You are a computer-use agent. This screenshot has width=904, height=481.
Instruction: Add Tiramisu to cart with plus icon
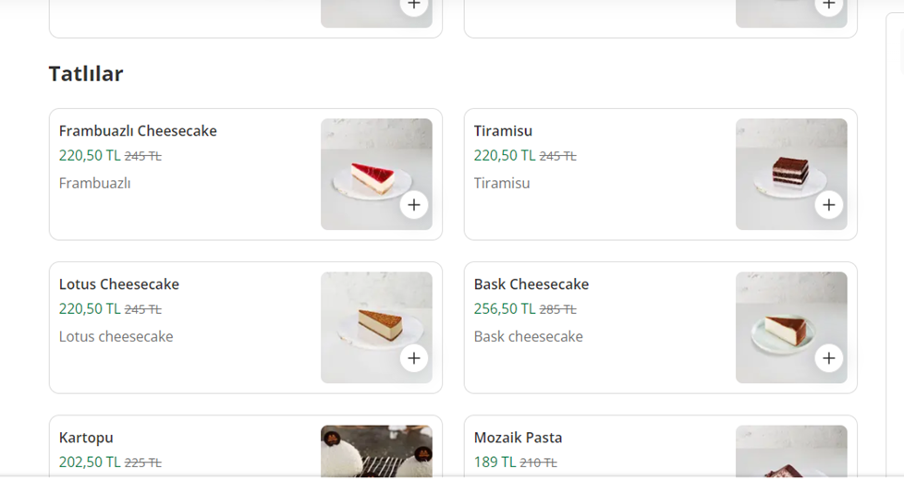(x=829, y=205)
